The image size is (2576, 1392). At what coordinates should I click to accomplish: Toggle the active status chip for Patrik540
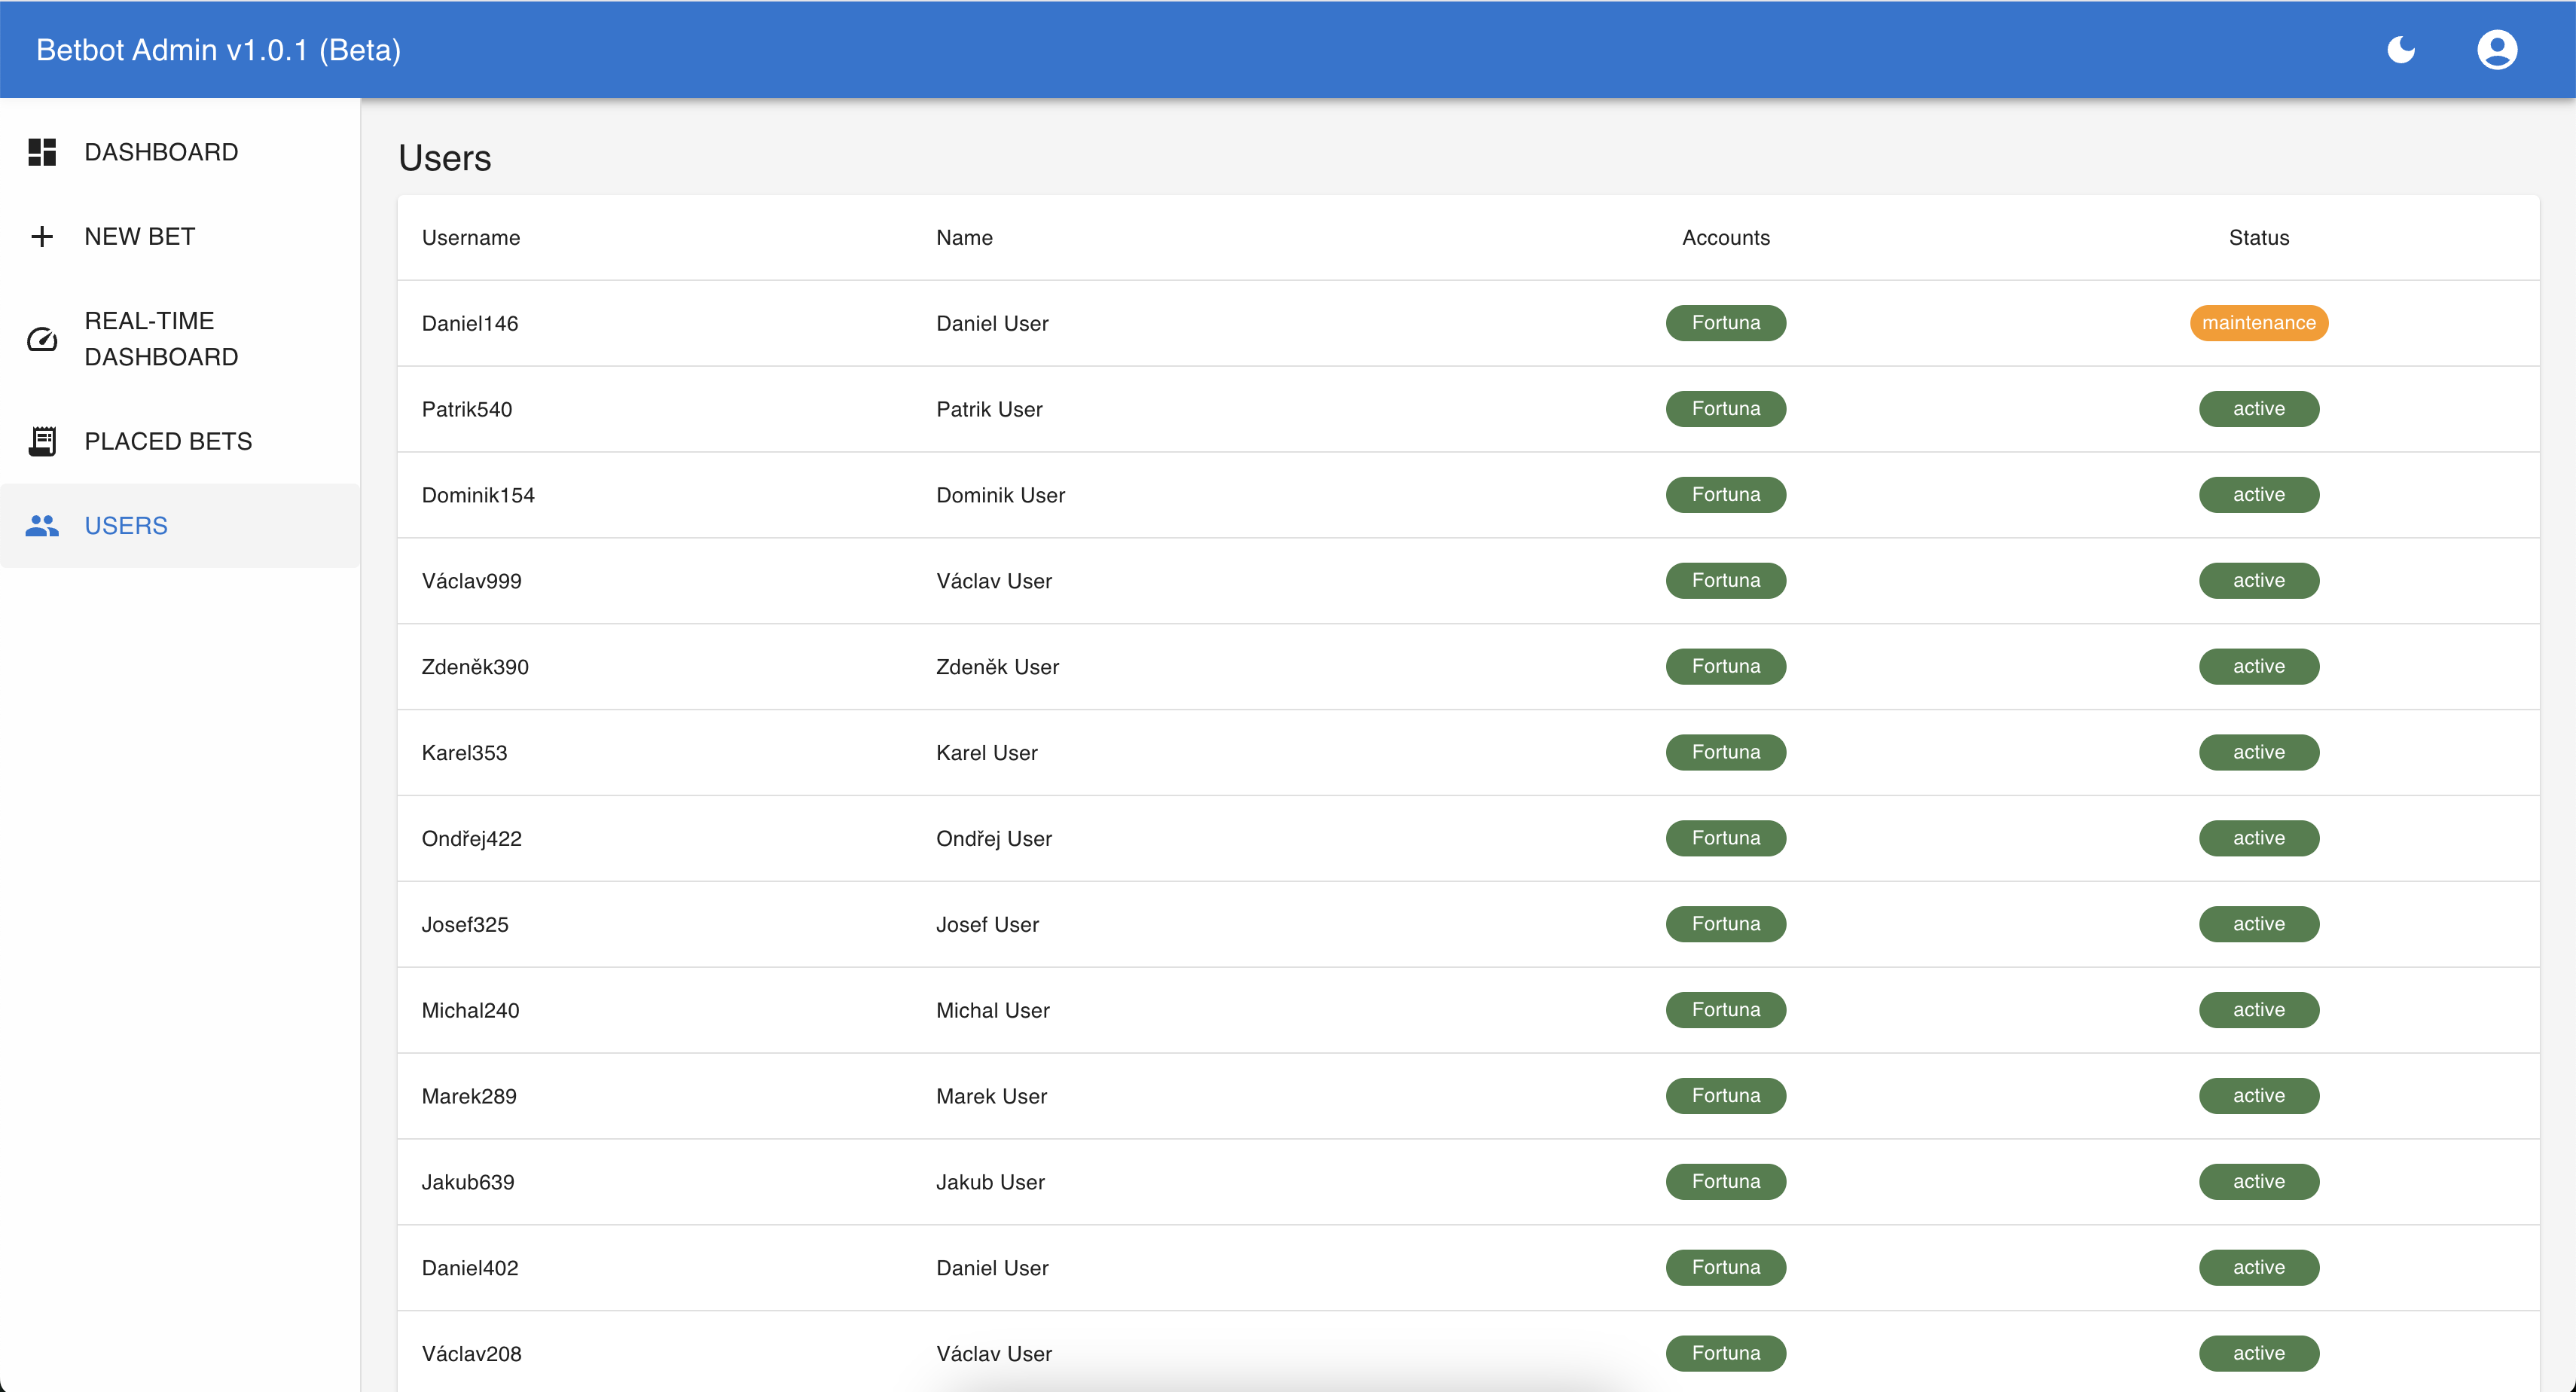pos(2259,408)
